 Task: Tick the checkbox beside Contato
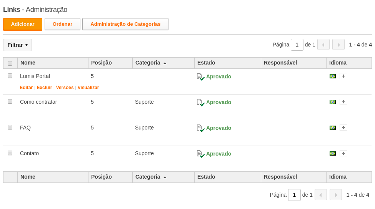pos(10,153)
